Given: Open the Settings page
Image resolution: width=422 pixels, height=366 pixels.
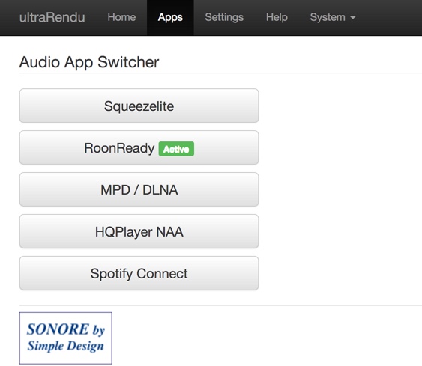Looking at the screenshot, I should click(x=224, y=17).
